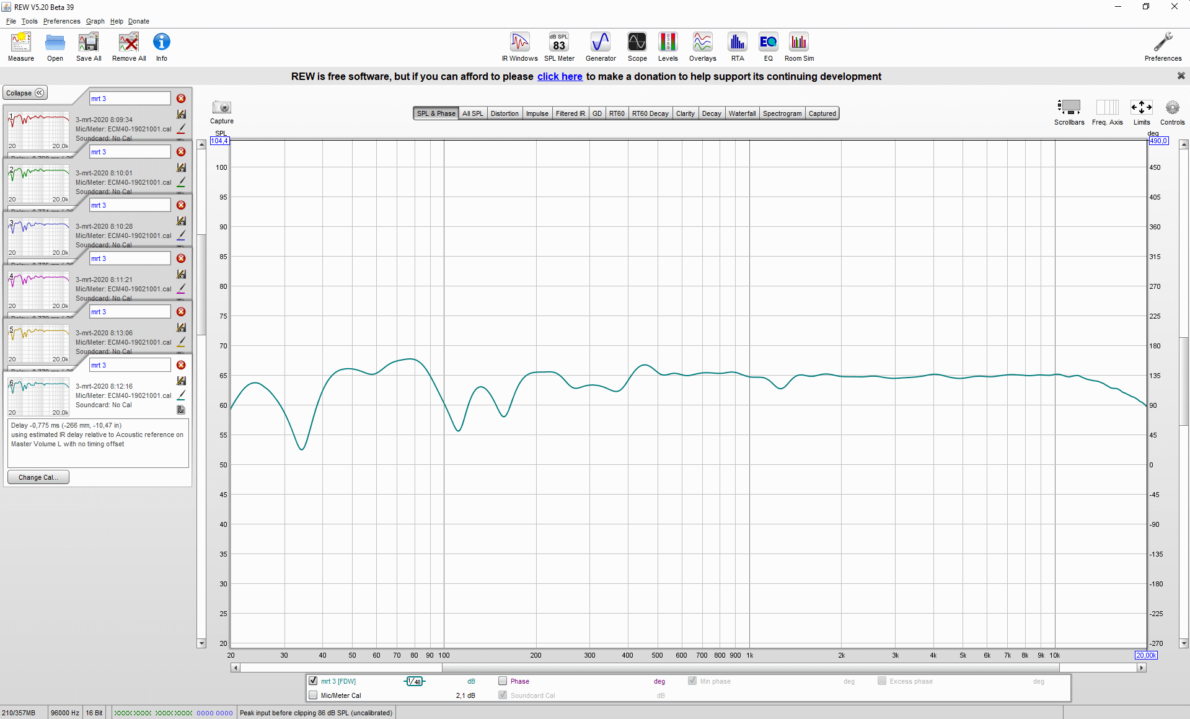This screenshot has height=719, width=1190.
Task: Edit the name field of 8:10:01 measurement
Action: point(130,152)
